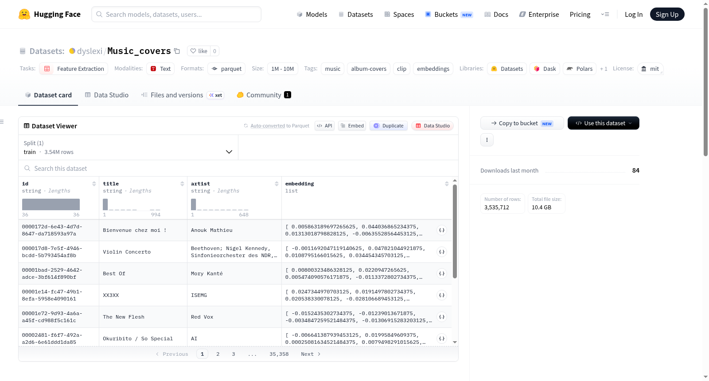Open the left sidebar toggle icon
The width and height of the screenshot is (709, 381).
click(x=2, y=122)
